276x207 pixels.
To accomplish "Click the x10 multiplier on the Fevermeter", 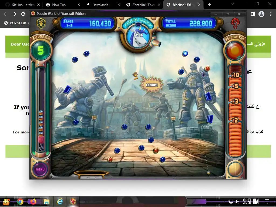I will (235, 75).
